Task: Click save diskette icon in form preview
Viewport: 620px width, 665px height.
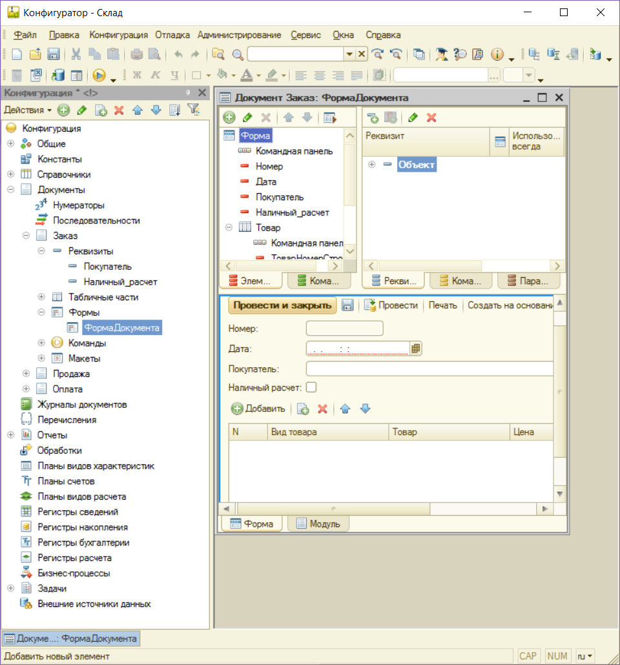Action: 347,305
